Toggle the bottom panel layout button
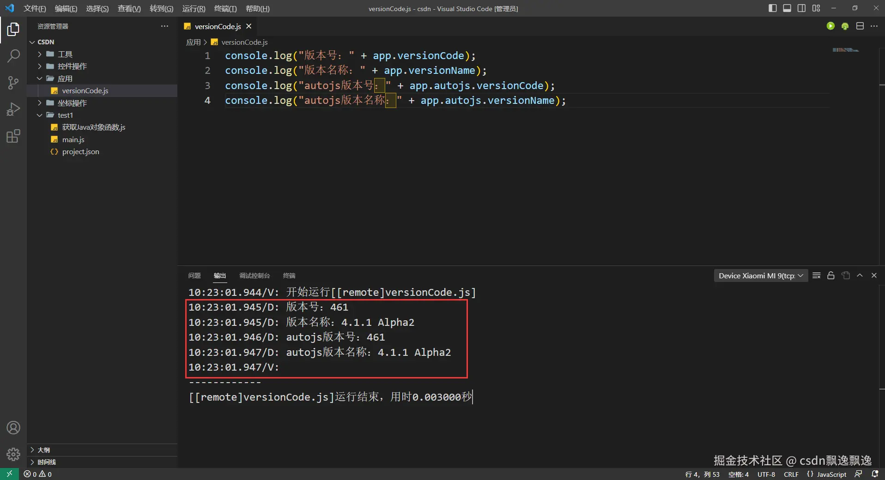885x480 pixels. [787, 8]
